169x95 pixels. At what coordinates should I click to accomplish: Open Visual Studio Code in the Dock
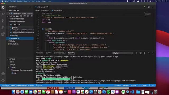132,92
